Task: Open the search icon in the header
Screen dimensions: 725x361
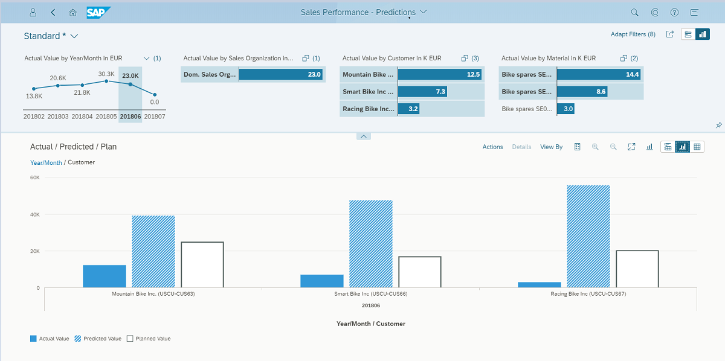Action: click(634, 12)
